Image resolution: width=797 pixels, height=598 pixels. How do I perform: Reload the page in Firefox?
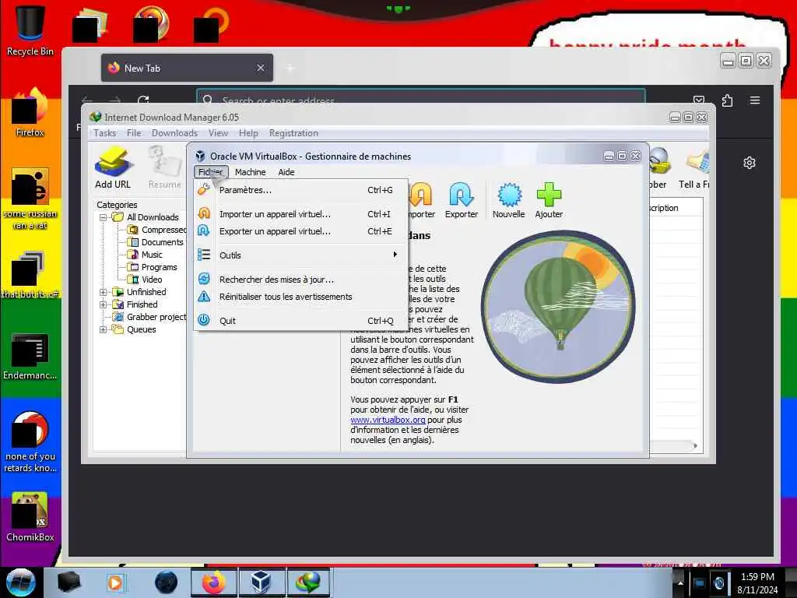tap(143, 100)
